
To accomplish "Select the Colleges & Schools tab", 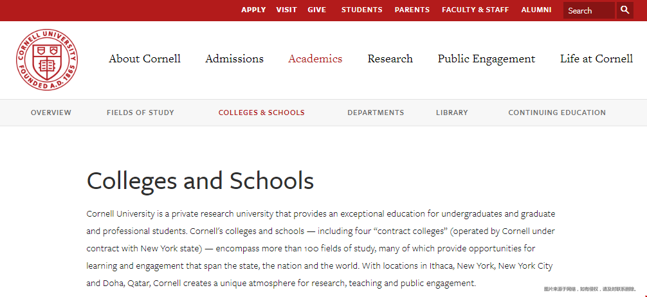I will 262,113.
